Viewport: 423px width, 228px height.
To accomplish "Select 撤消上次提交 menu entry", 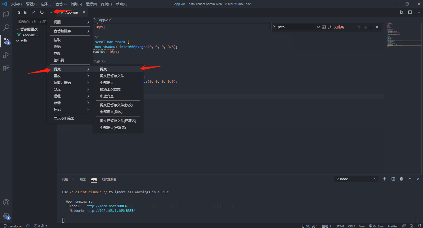I will (118, 89).
